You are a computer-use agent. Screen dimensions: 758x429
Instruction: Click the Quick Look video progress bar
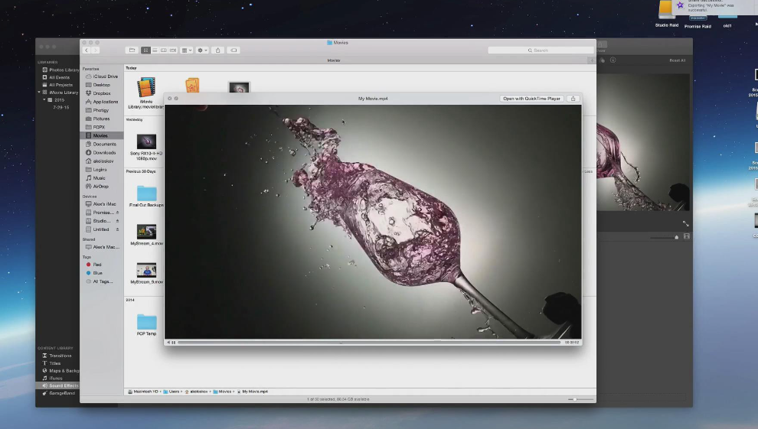click(x=369, y=343)
